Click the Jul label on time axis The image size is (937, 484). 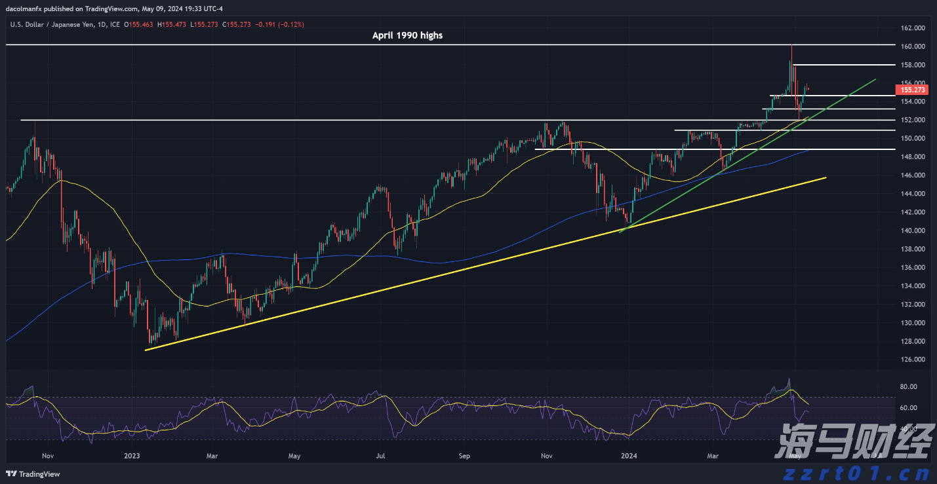pos(380,455)
